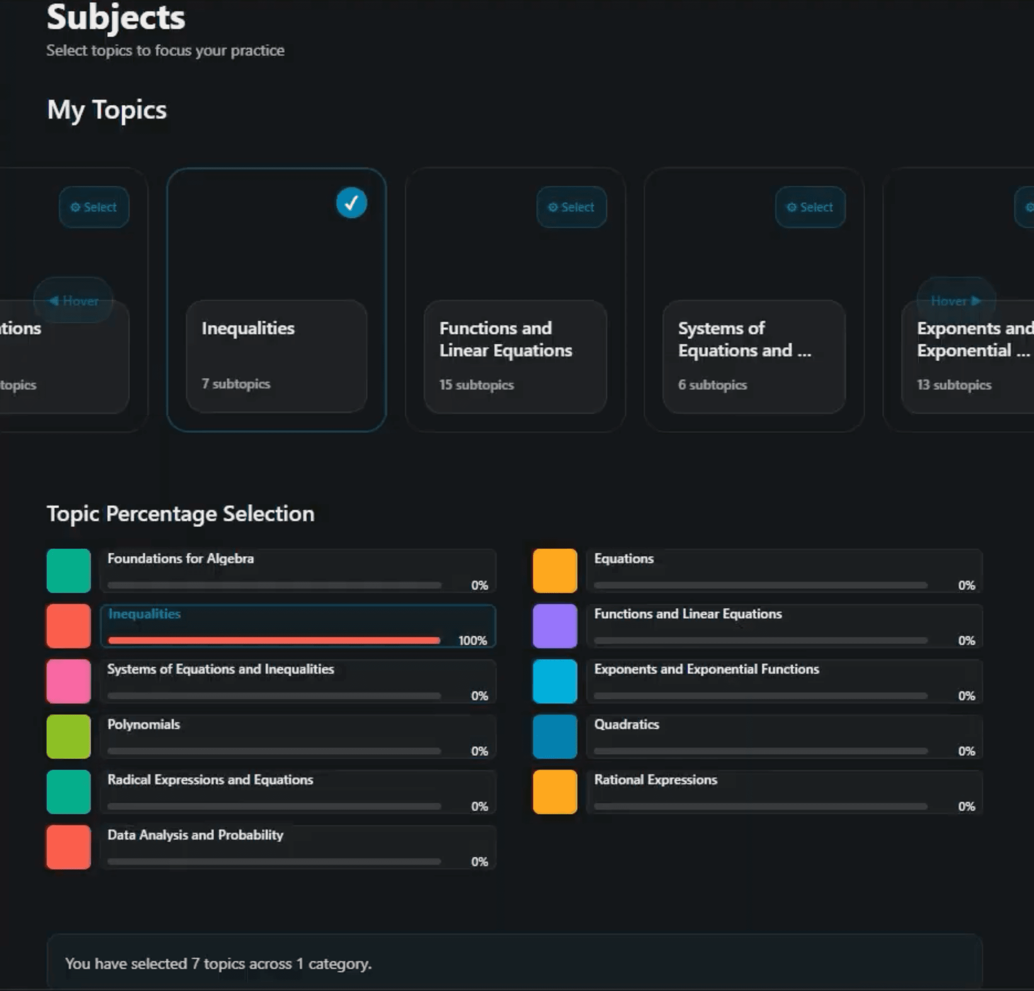Screen dimensions: 1034x991
Task: Click the purple swatch beside Functions and Linear Equations
Action: 554,627
